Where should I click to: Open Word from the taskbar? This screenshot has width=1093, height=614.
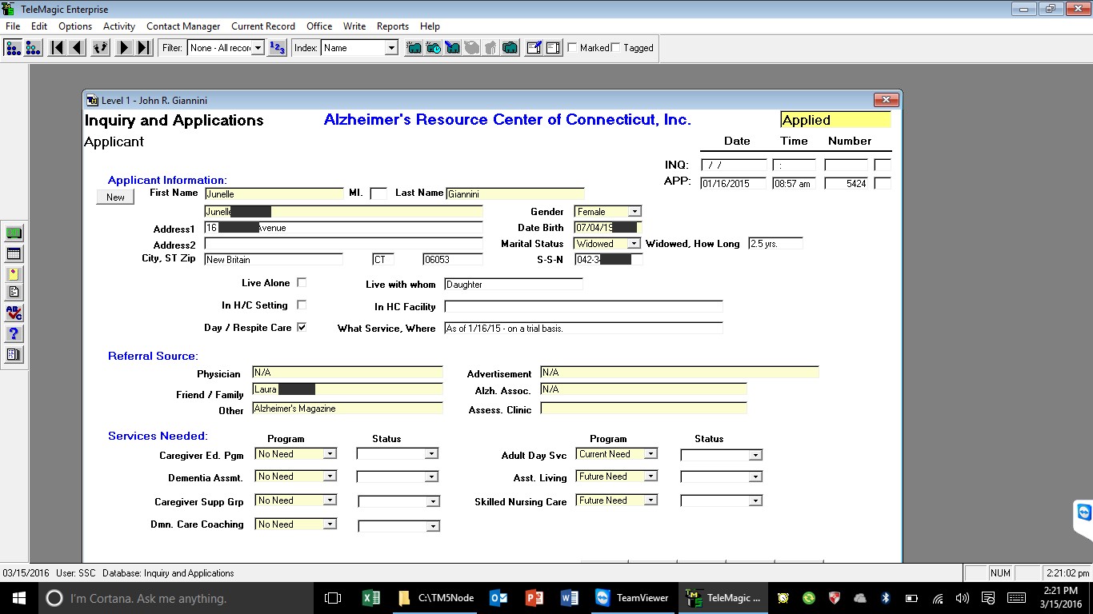pos(571,598)
